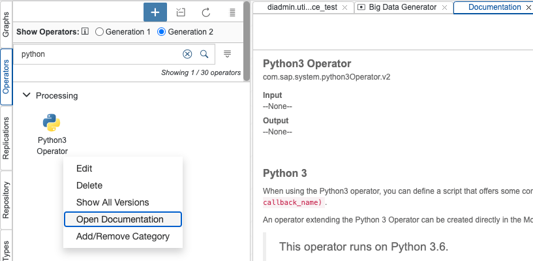The width and height of the screenshot is (533, 261).
Task: Select the Python3 Operator icon
Action: point(52,123)
